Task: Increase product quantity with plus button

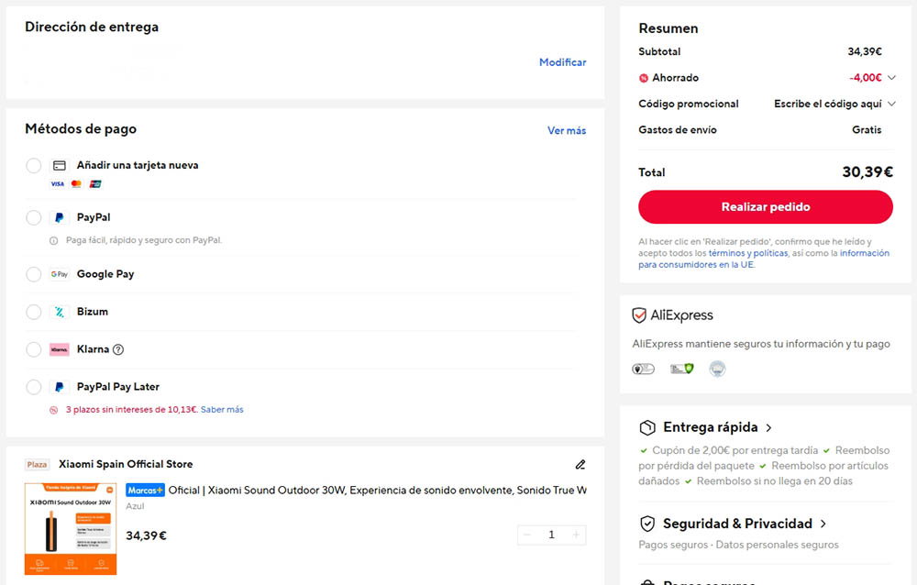Action: (576, 535)
